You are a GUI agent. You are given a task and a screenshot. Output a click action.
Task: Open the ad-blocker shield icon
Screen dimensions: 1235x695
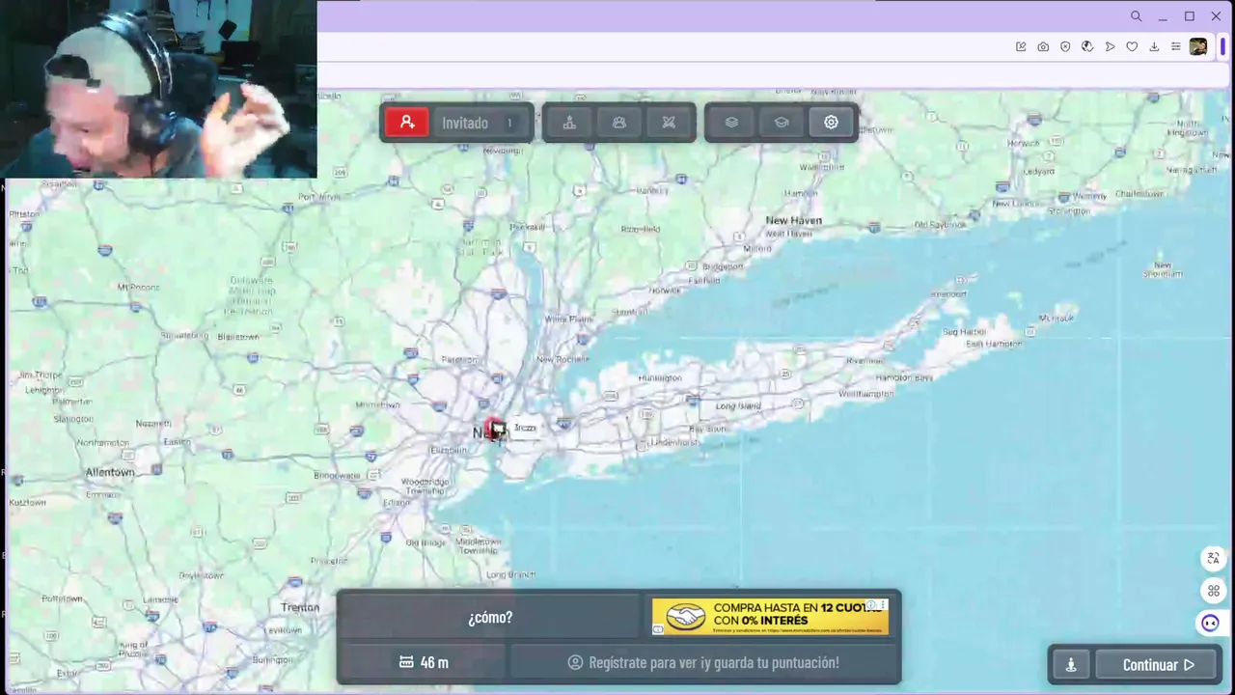(1065, 46)
